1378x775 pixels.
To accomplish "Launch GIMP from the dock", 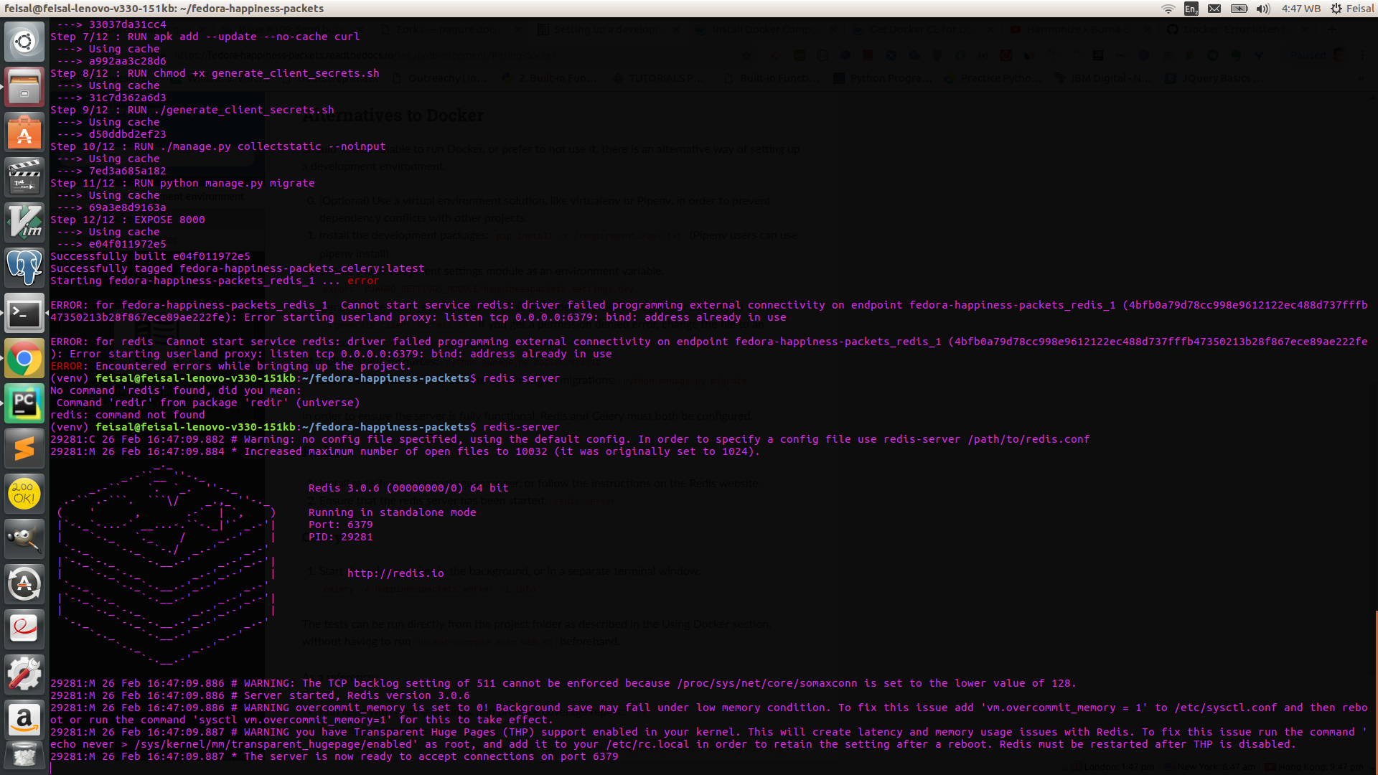I will point(24,539).
